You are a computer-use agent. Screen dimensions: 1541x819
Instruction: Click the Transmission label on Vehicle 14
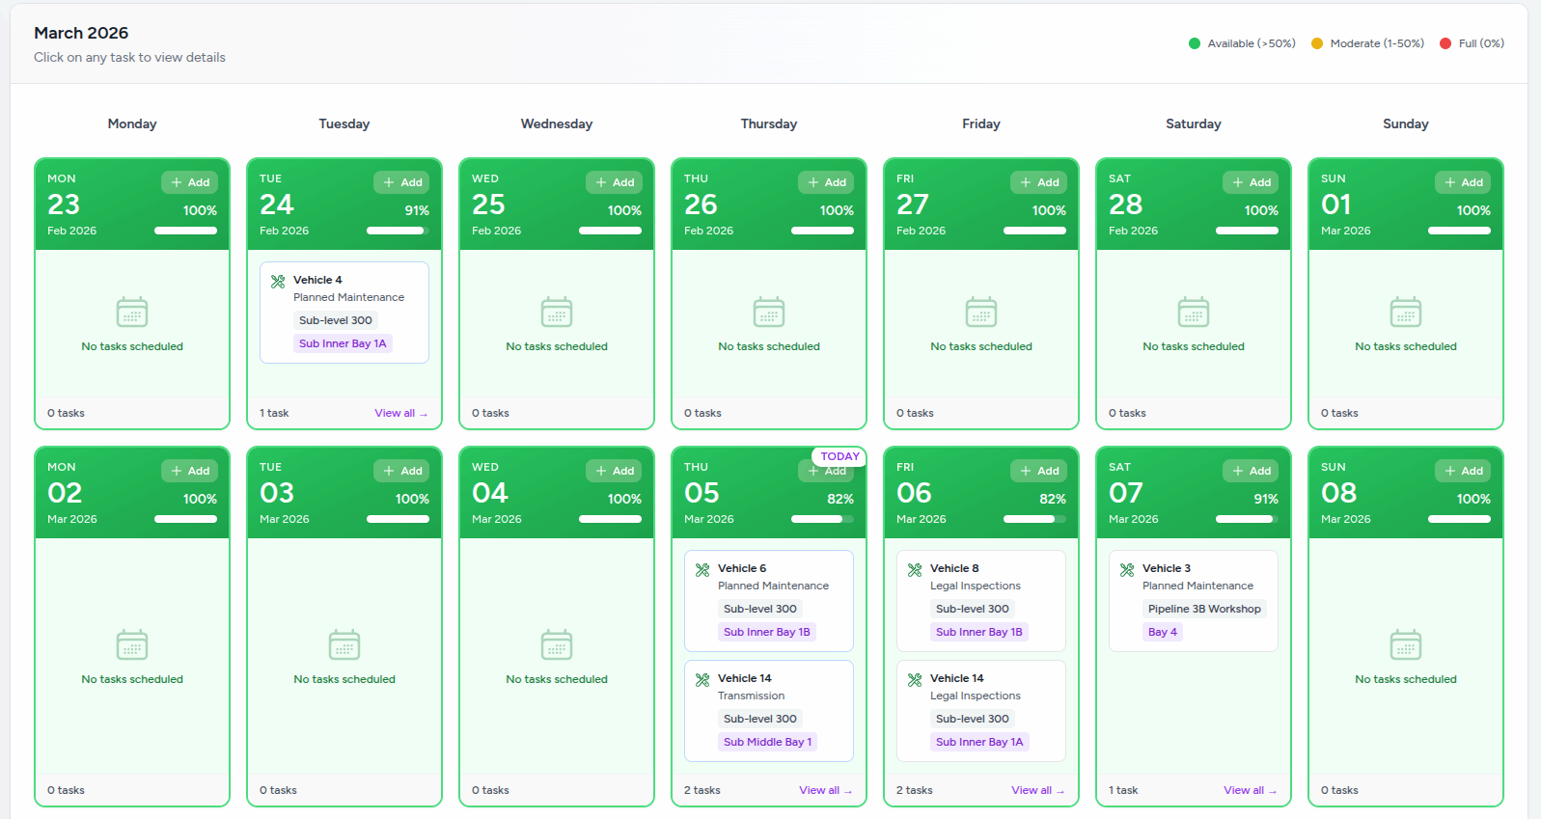751,696
